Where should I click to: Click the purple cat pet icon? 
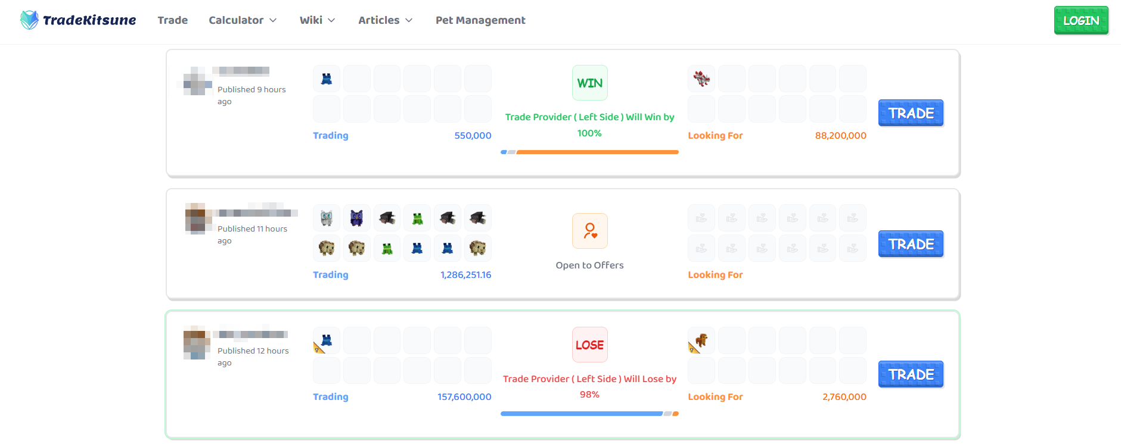(357, 218)
